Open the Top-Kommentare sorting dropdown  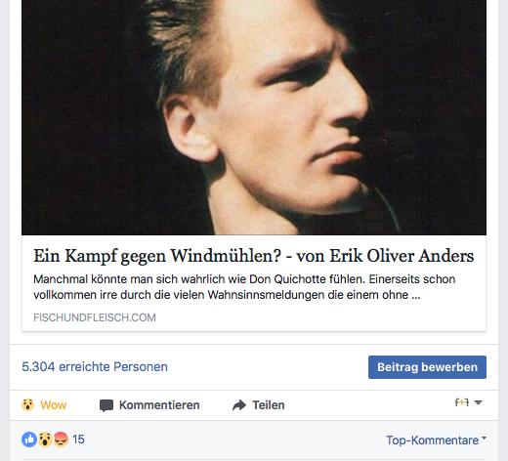point(436,440)
